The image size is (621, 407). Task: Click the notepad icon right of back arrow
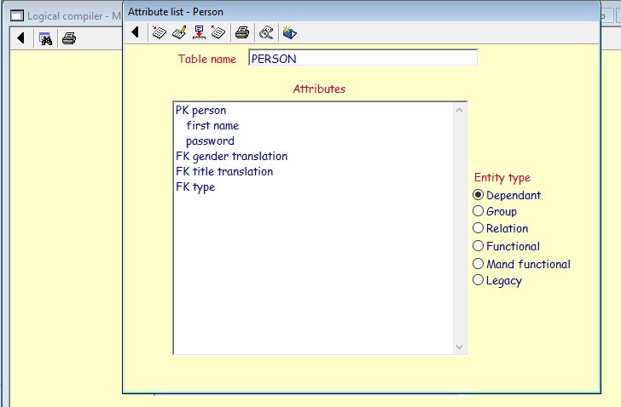(x=159, y=33)
